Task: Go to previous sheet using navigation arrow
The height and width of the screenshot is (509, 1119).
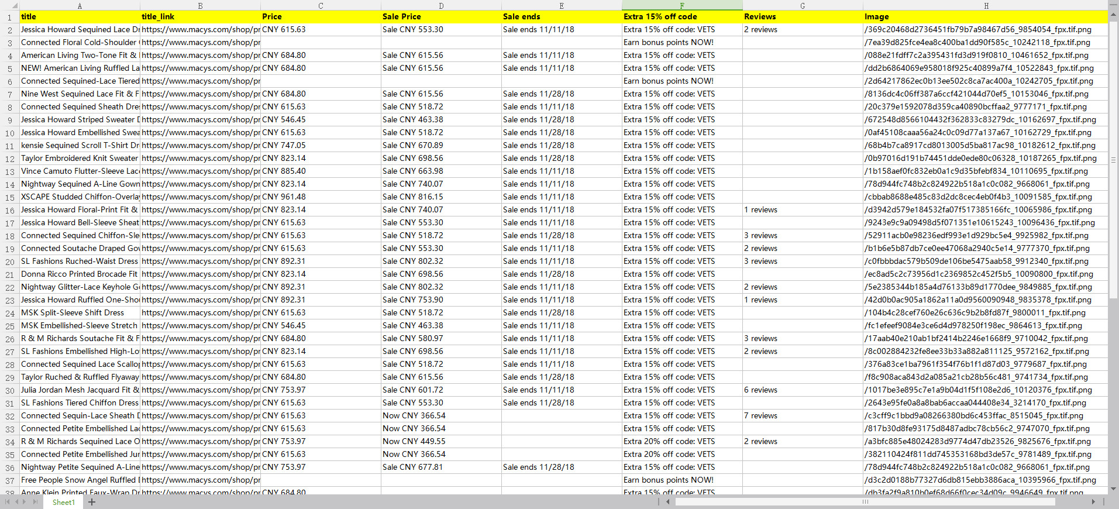Action: coord(16,502)
